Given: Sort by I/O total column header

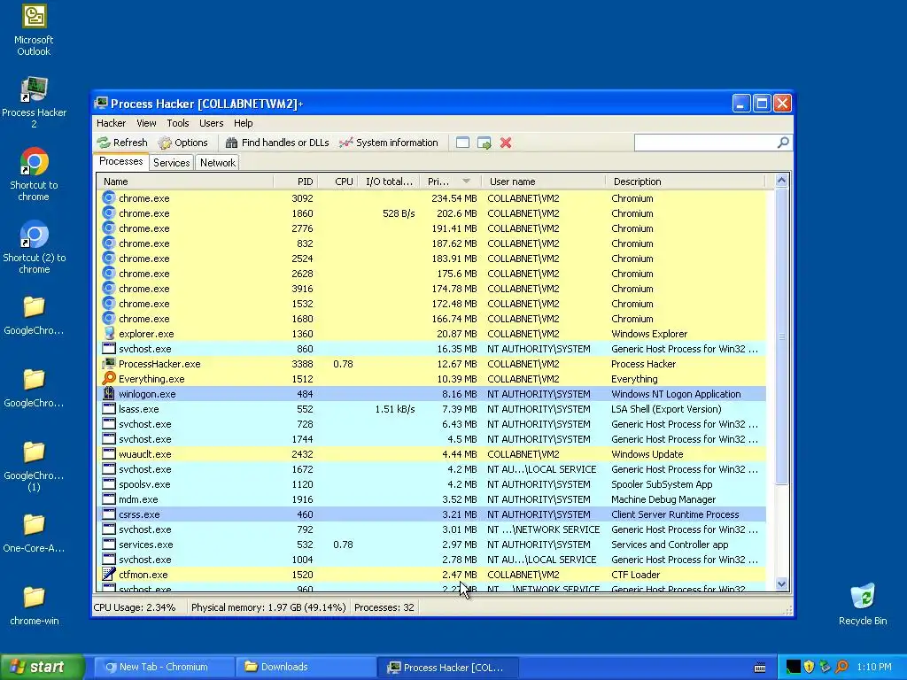Looking at the screenshot, I should pyautogui.click(x=389, y=182).
